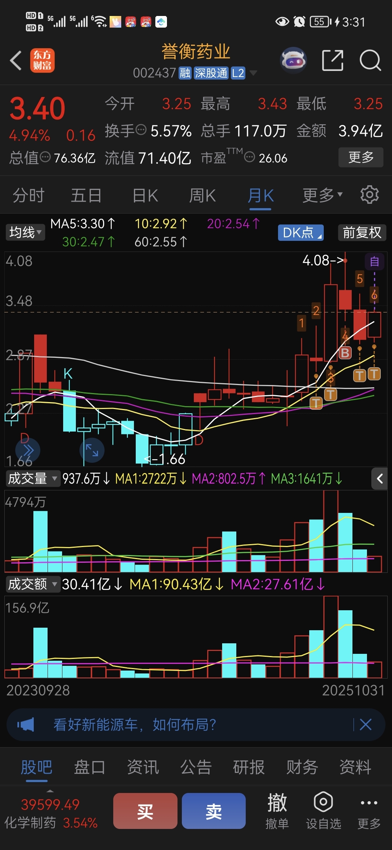Image resolution: width=392 pixels, height=850 pixels.
Task: Open the 更多 chart period dropdown
Action: [x=322, y=195]
